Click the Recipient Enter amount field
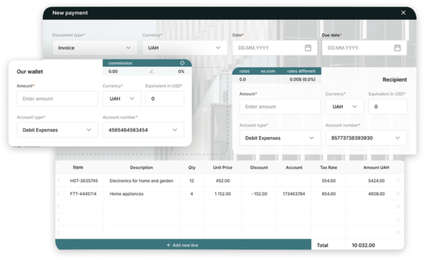 (280, 106)
